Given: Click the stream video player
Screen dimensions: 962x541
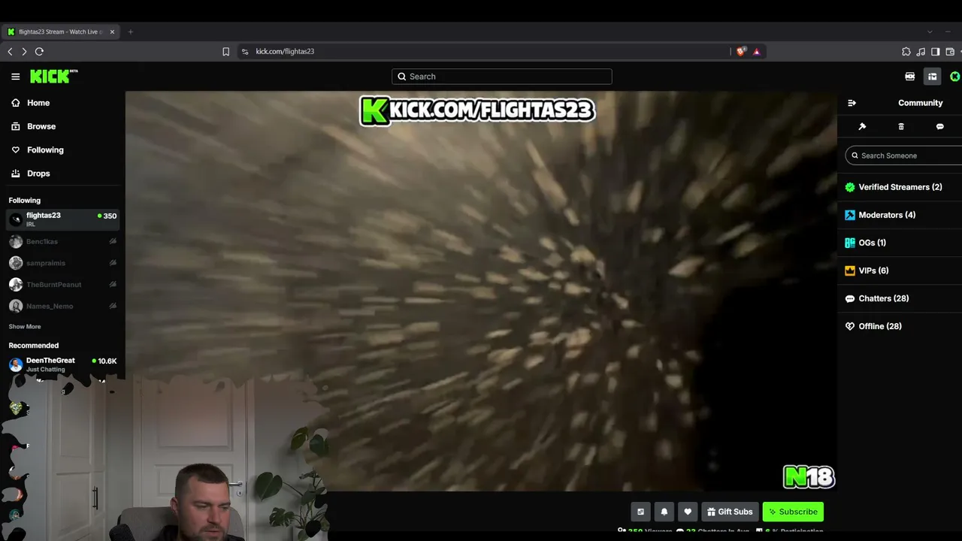Looking at the screenshot, I should click(481, 291).
